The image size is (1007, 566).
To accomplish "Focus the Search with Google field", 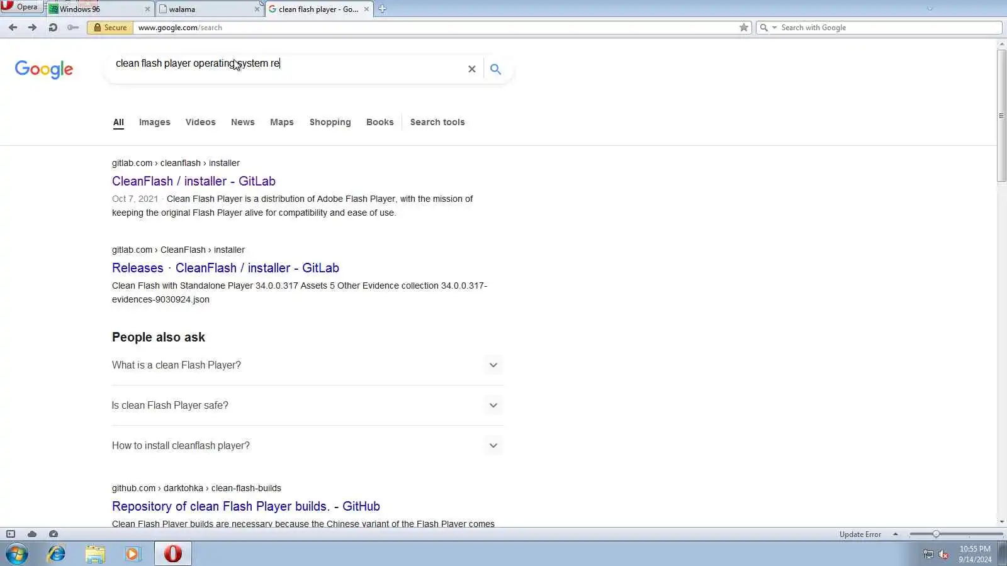I will 890,28.
